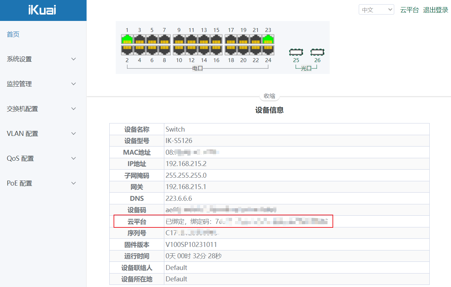Expand the 交换机配置 menu chevron
This screenshot has height=287, width=451.
(x=73, y=109)
